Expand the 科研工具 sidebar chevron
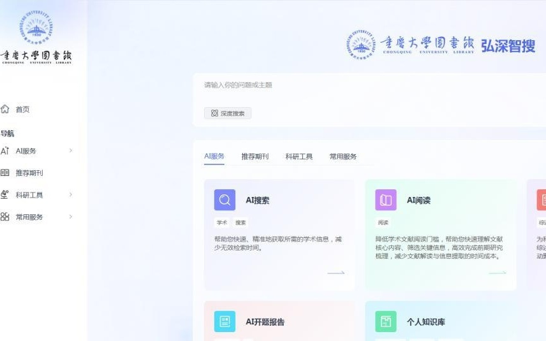 (71, 194)
